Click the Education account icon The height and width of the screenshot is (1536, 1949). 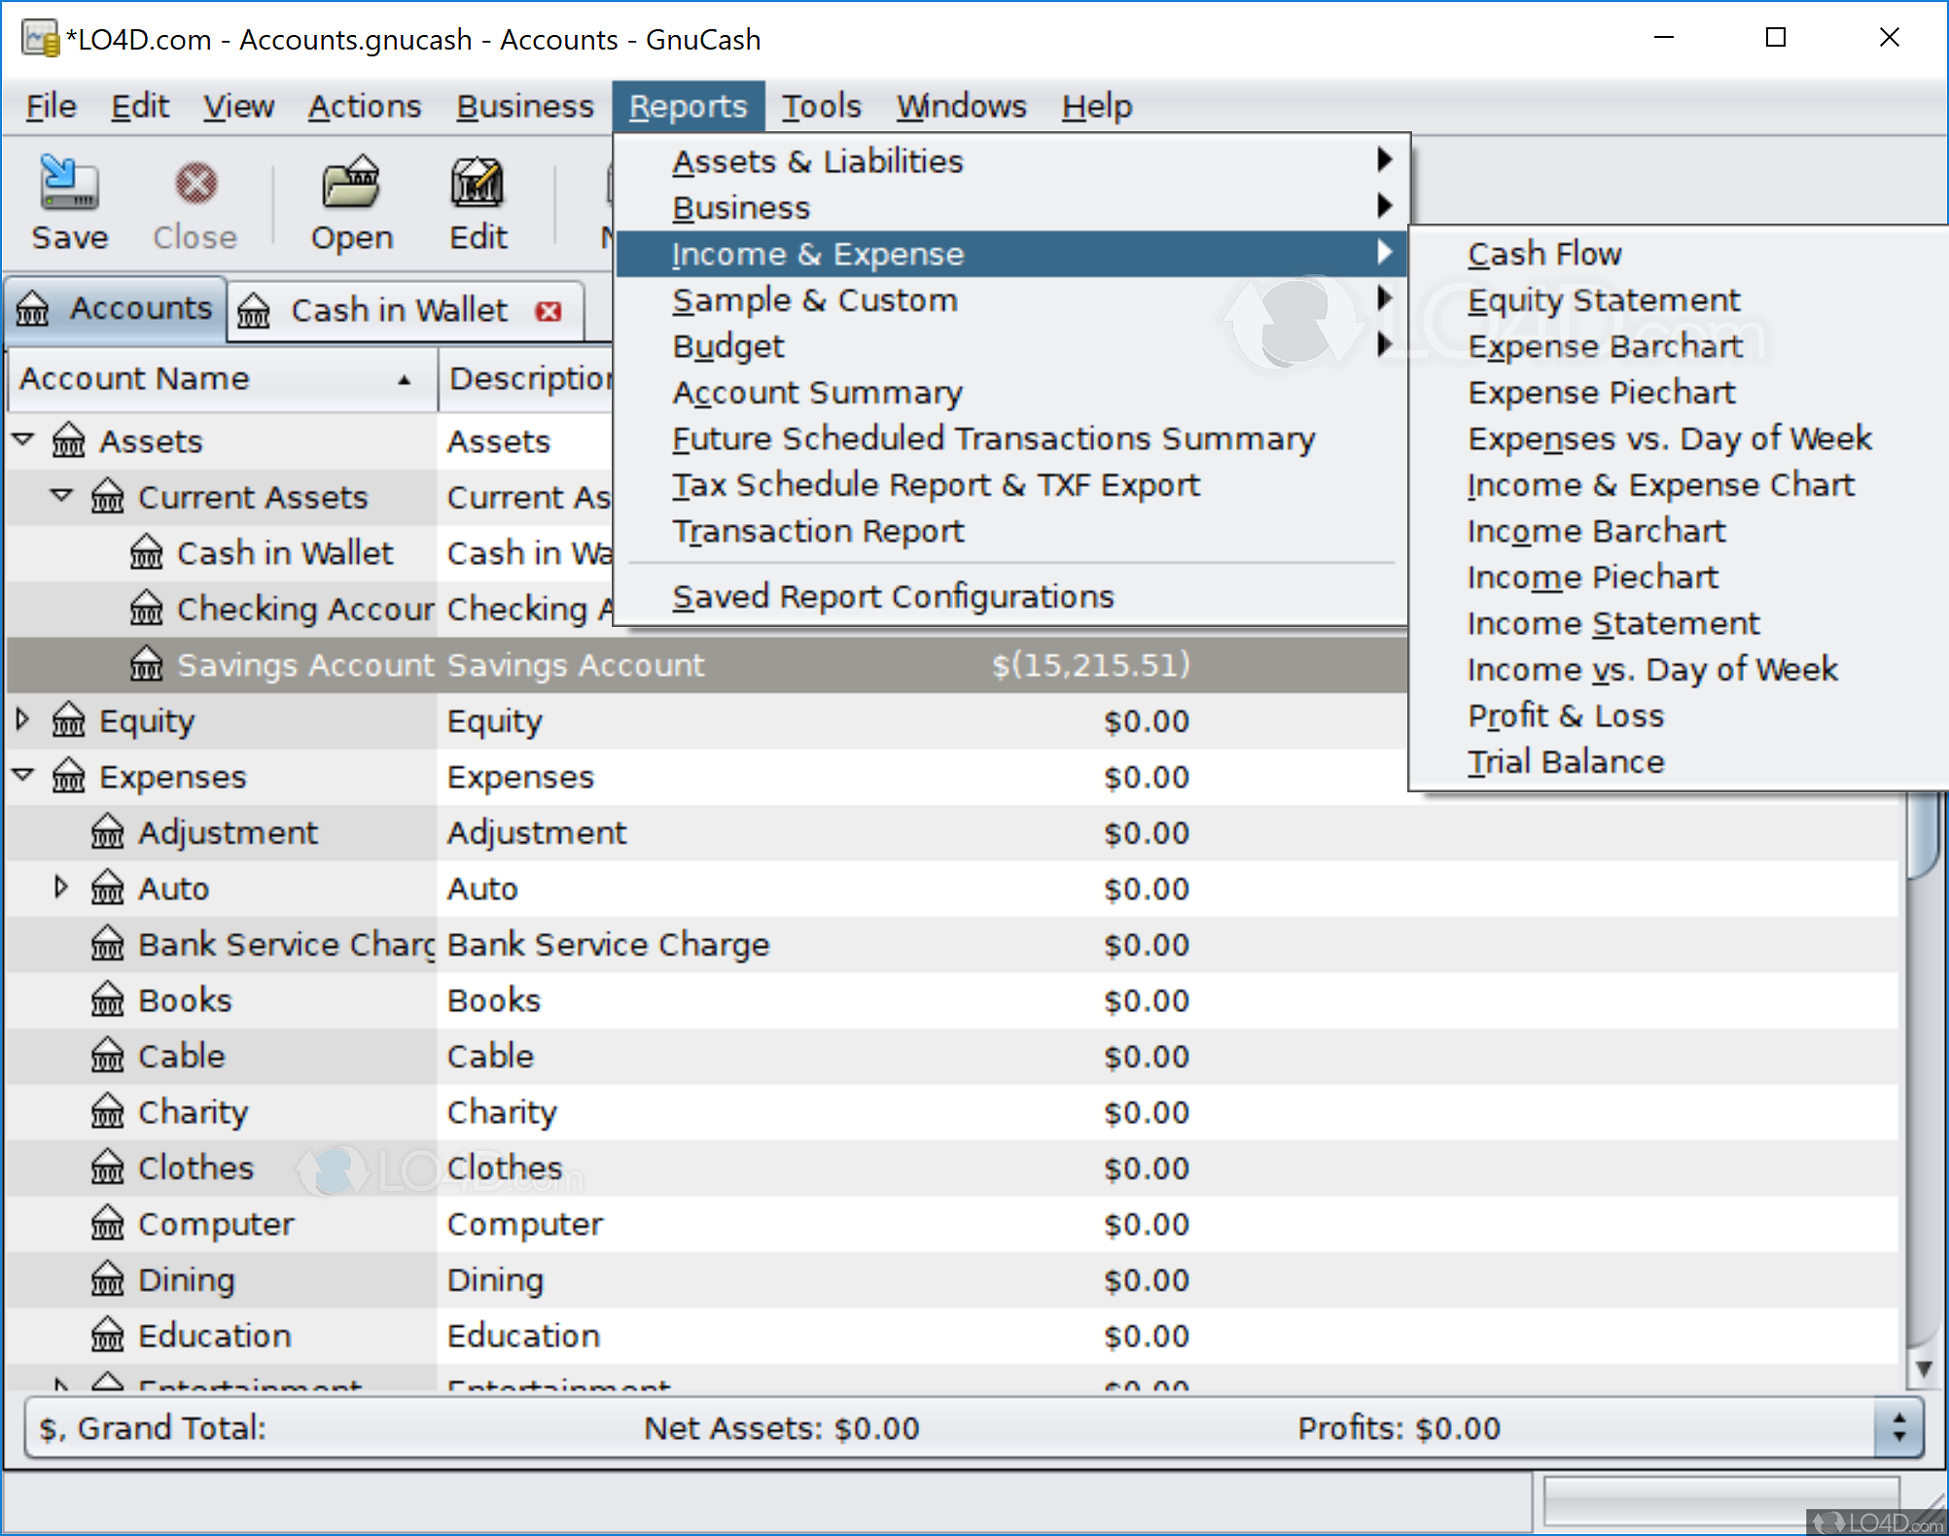coord(107,1335)
